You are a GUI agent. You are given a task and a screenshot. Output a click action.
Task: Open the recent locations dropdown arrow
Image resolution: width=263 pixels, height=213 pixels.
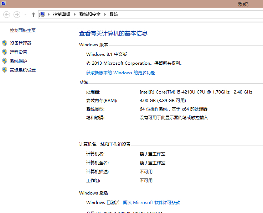[x=25, y=15]
